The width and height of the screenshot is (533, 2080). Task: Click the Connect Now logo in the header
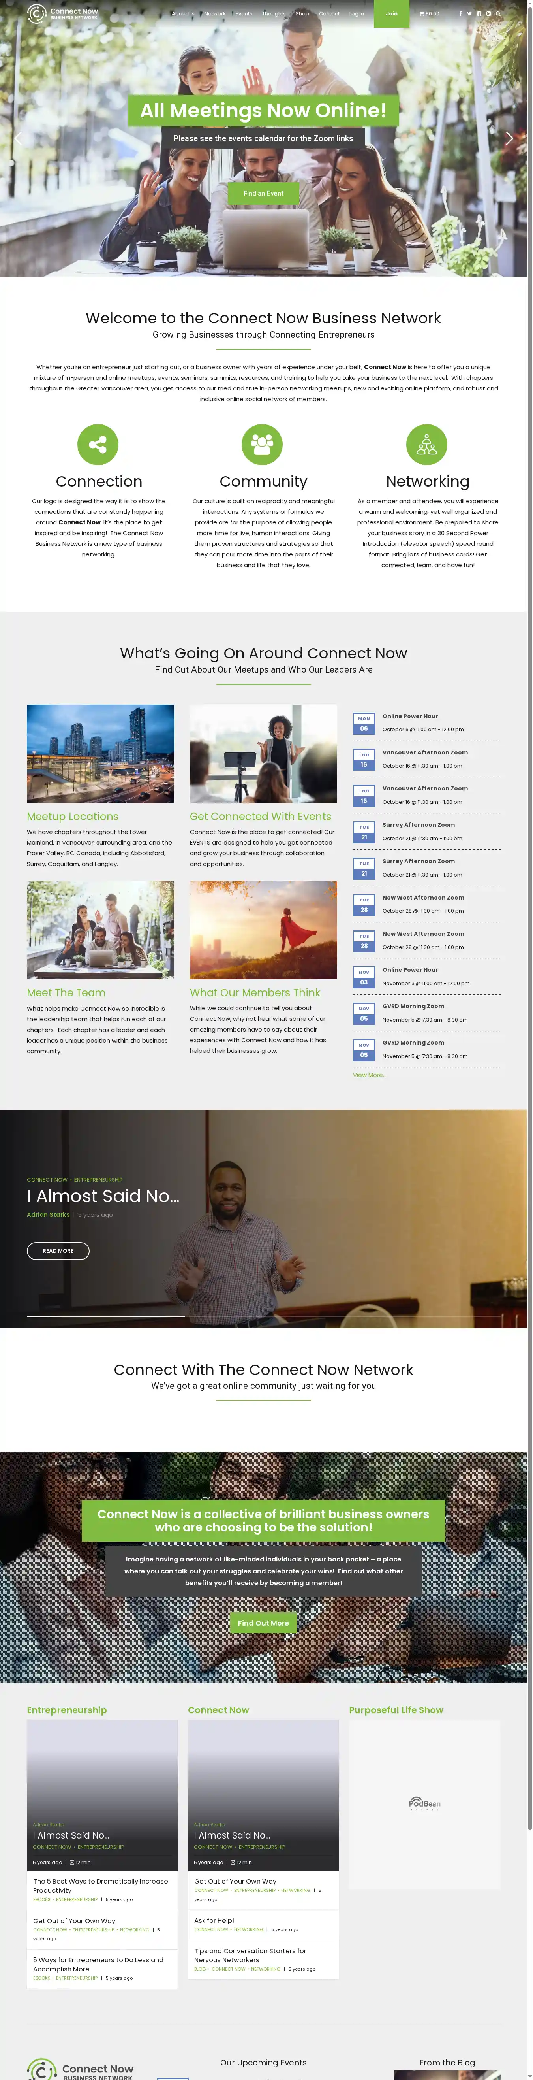63,14
